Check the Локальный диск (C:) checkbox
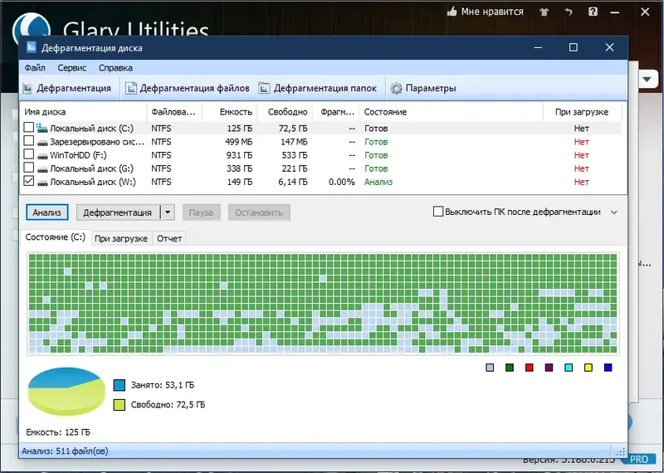The height and width of the screenshot is (473, 664). pyautogui.click(x=29, y=127)
